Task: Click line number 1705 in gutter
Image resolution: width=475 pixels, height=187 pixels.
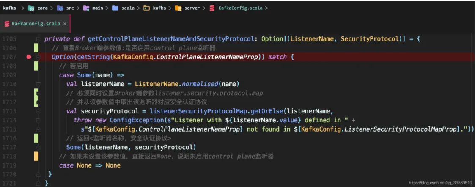Action: coord(10,39)
